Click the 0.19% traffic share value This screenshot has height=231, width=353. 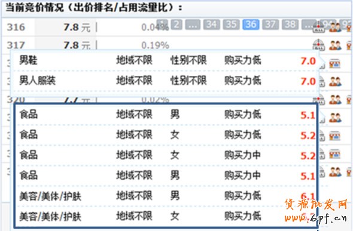155,45
